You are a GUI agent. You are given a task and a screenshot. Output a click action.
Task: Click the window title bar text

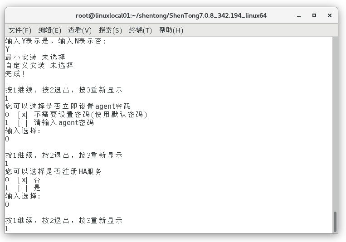click(x=171, y=15)
